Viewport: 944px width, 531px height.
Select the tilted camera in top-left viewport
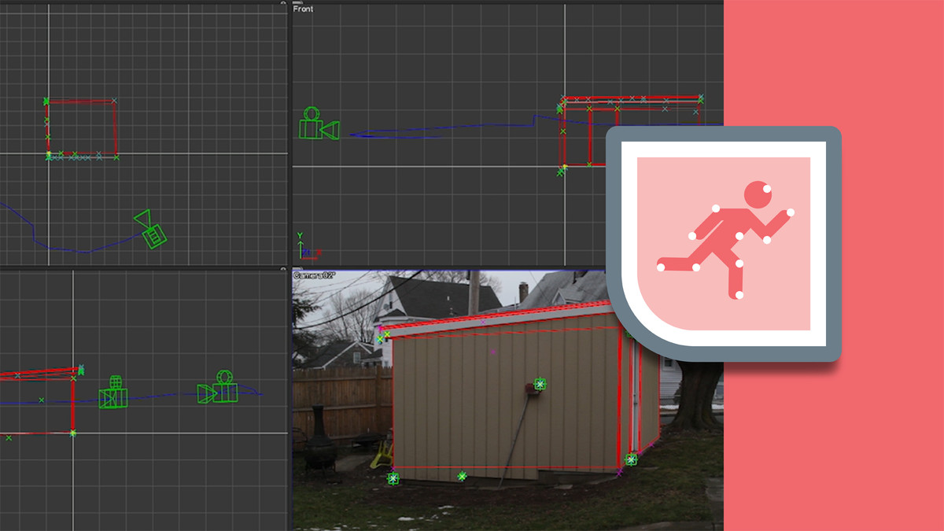[150, 229]
